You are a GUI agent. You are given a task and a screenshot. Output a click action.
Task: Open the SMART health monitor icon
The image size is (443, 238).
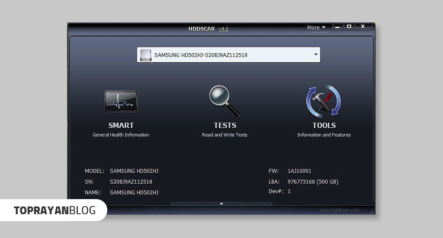(x=121, y=101)
